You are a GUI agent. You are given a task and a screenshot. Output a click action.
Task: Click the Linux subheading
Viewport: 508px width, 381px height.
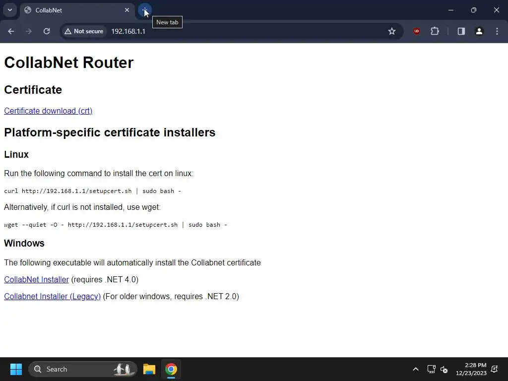click(16, 155)
